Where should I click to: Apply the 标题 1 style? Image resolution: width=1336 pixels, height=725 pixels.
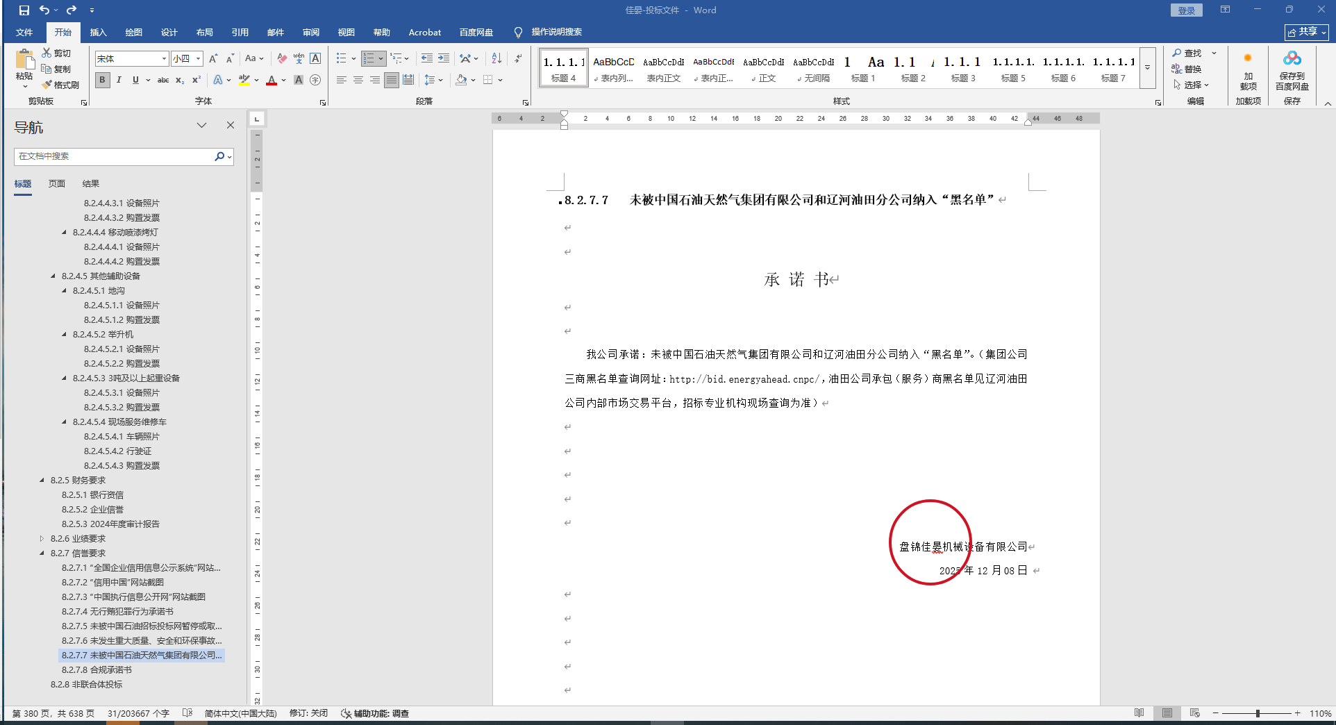click(x=863, y=68)
